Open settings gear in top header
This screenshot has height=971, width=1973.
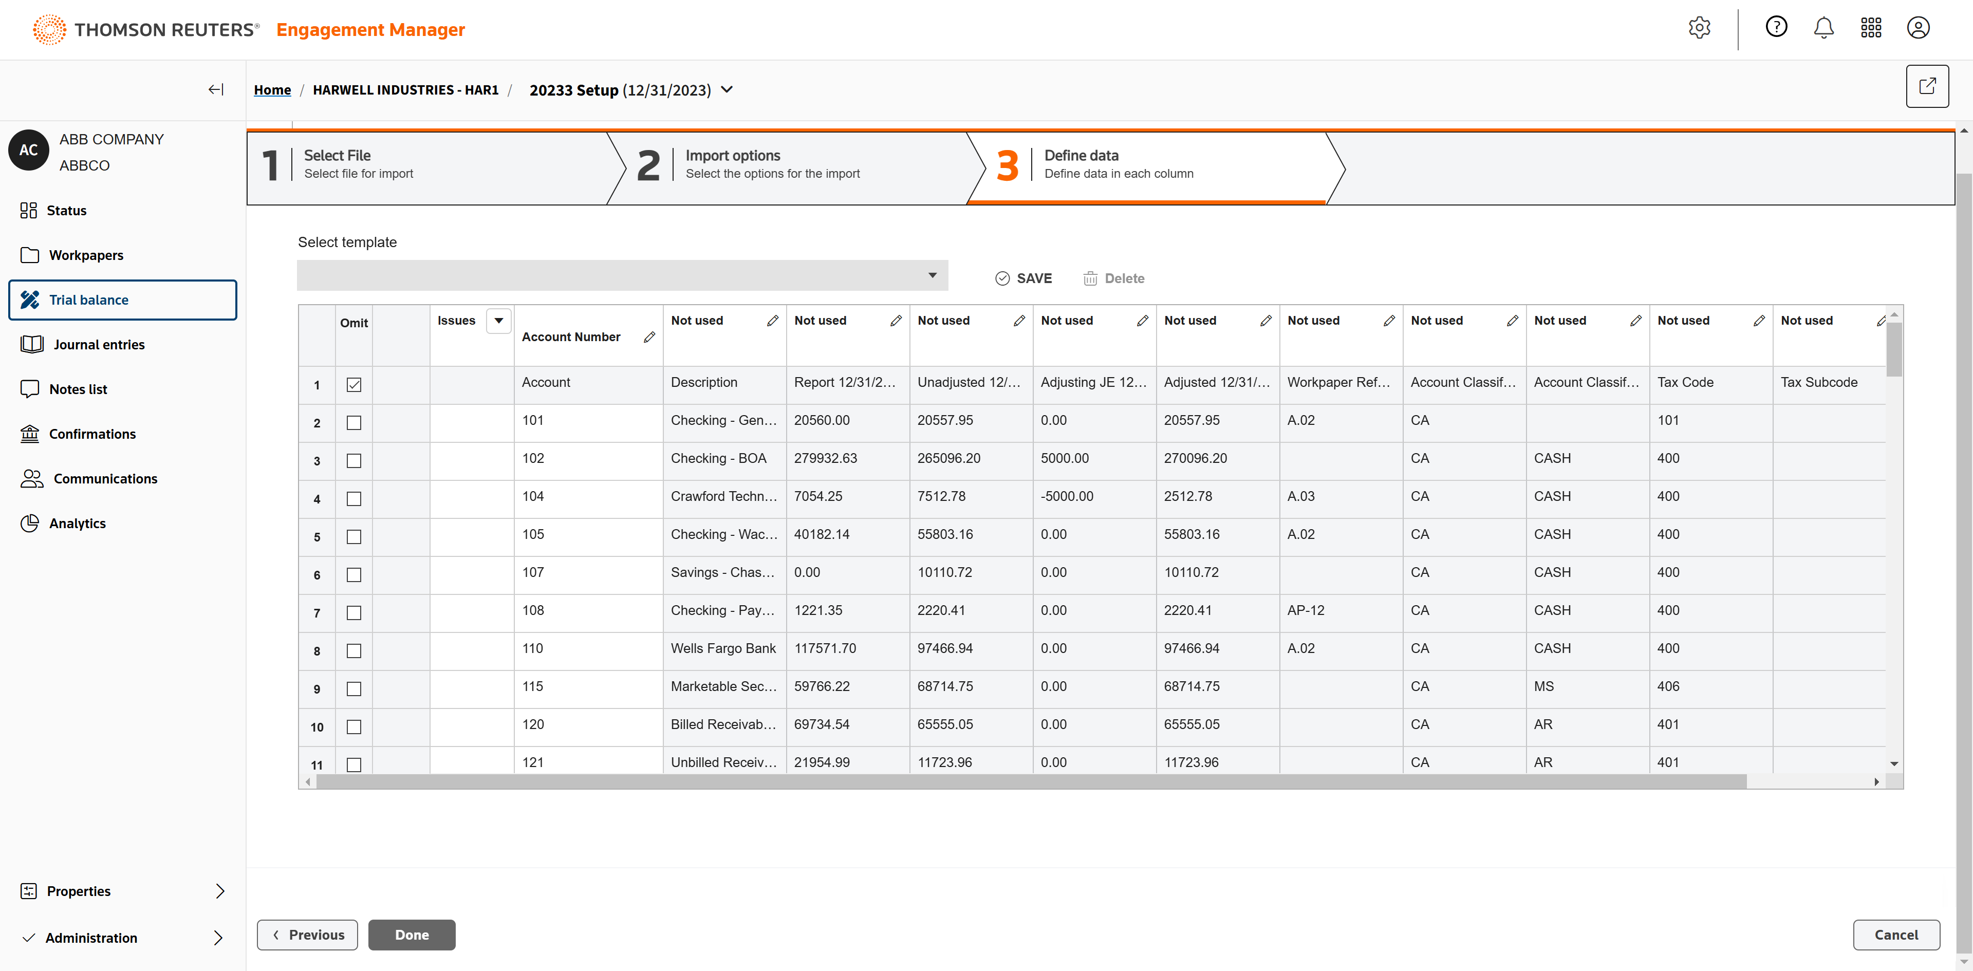(x=1699, y=28)
